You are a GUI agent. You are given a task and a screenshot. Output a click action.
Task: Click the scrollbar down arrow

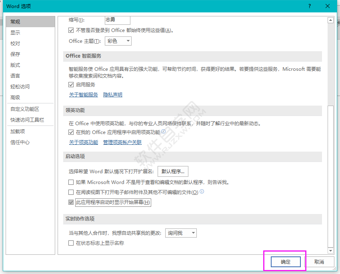330,250
